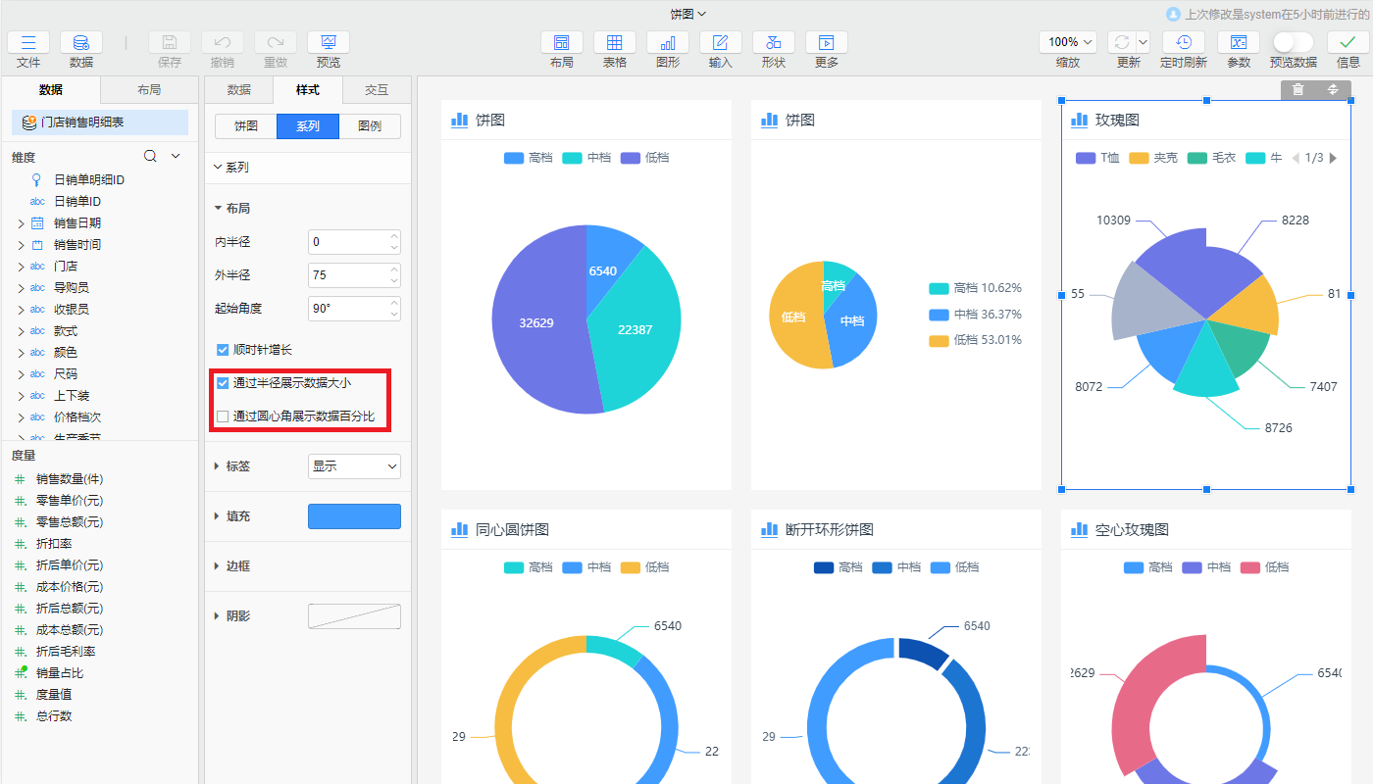Screen dimensions: 1373x784
Task: Open the dimension list chevron beside search
Action: [177, 156]
